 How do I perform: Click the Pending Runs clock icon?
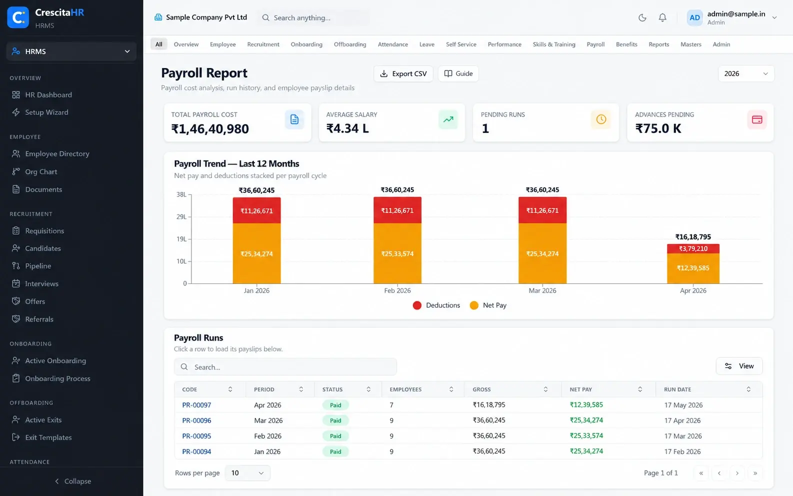(x=601, y=119)
